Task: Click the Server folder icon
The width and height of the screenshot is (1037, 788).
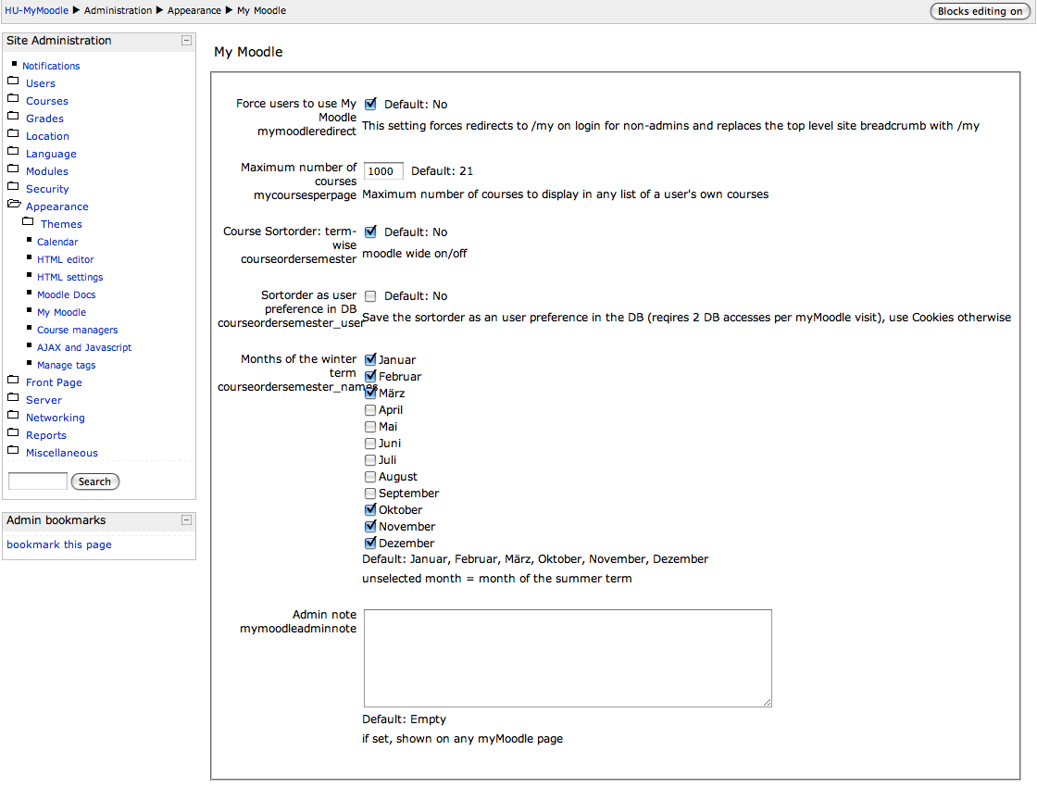Action: point(13,397)
